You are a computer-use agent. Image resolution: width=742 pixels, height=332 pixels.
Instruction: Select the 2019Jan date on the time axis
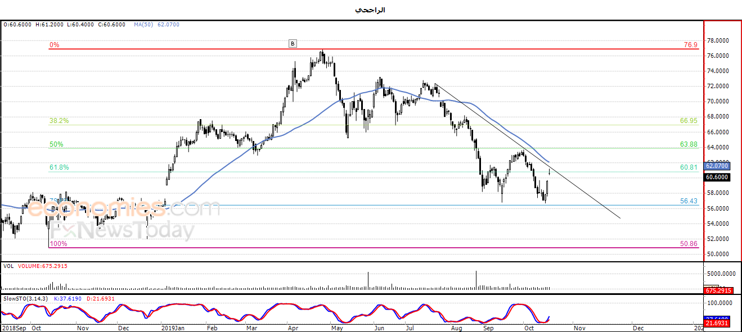pos(173,328)
